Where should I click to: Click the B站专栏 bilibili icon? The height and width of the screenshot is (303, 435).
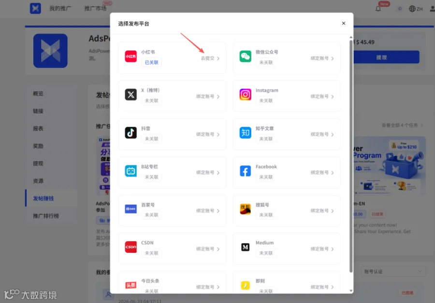coord(130,171)
